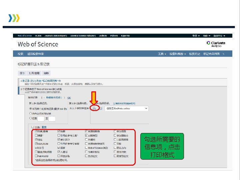240x180 pixels.
Task: Click the second record-range input field after 至
Action: coord(52,119)
